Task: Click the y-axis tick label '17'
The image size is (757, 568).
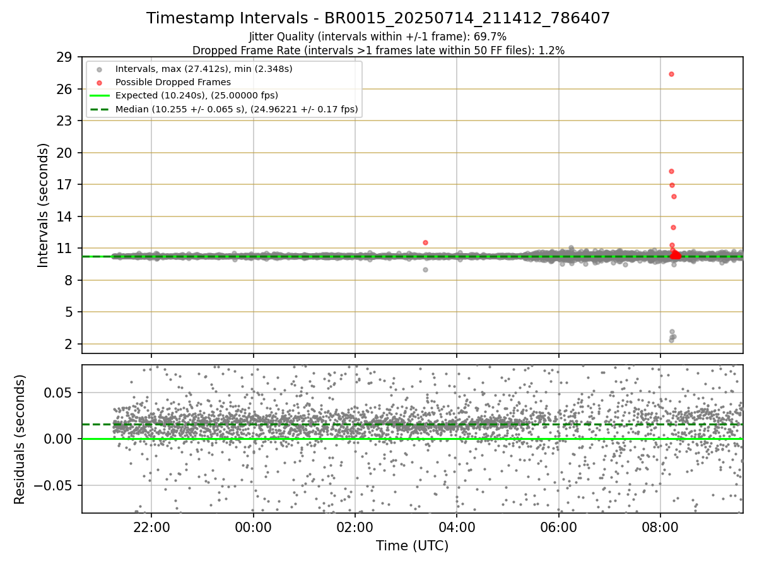Action: [x=64, y=185]
